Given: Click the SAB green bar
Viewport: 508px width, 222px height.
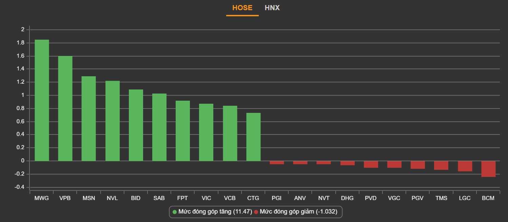Looking at the screenshot, I should point(159,127).
